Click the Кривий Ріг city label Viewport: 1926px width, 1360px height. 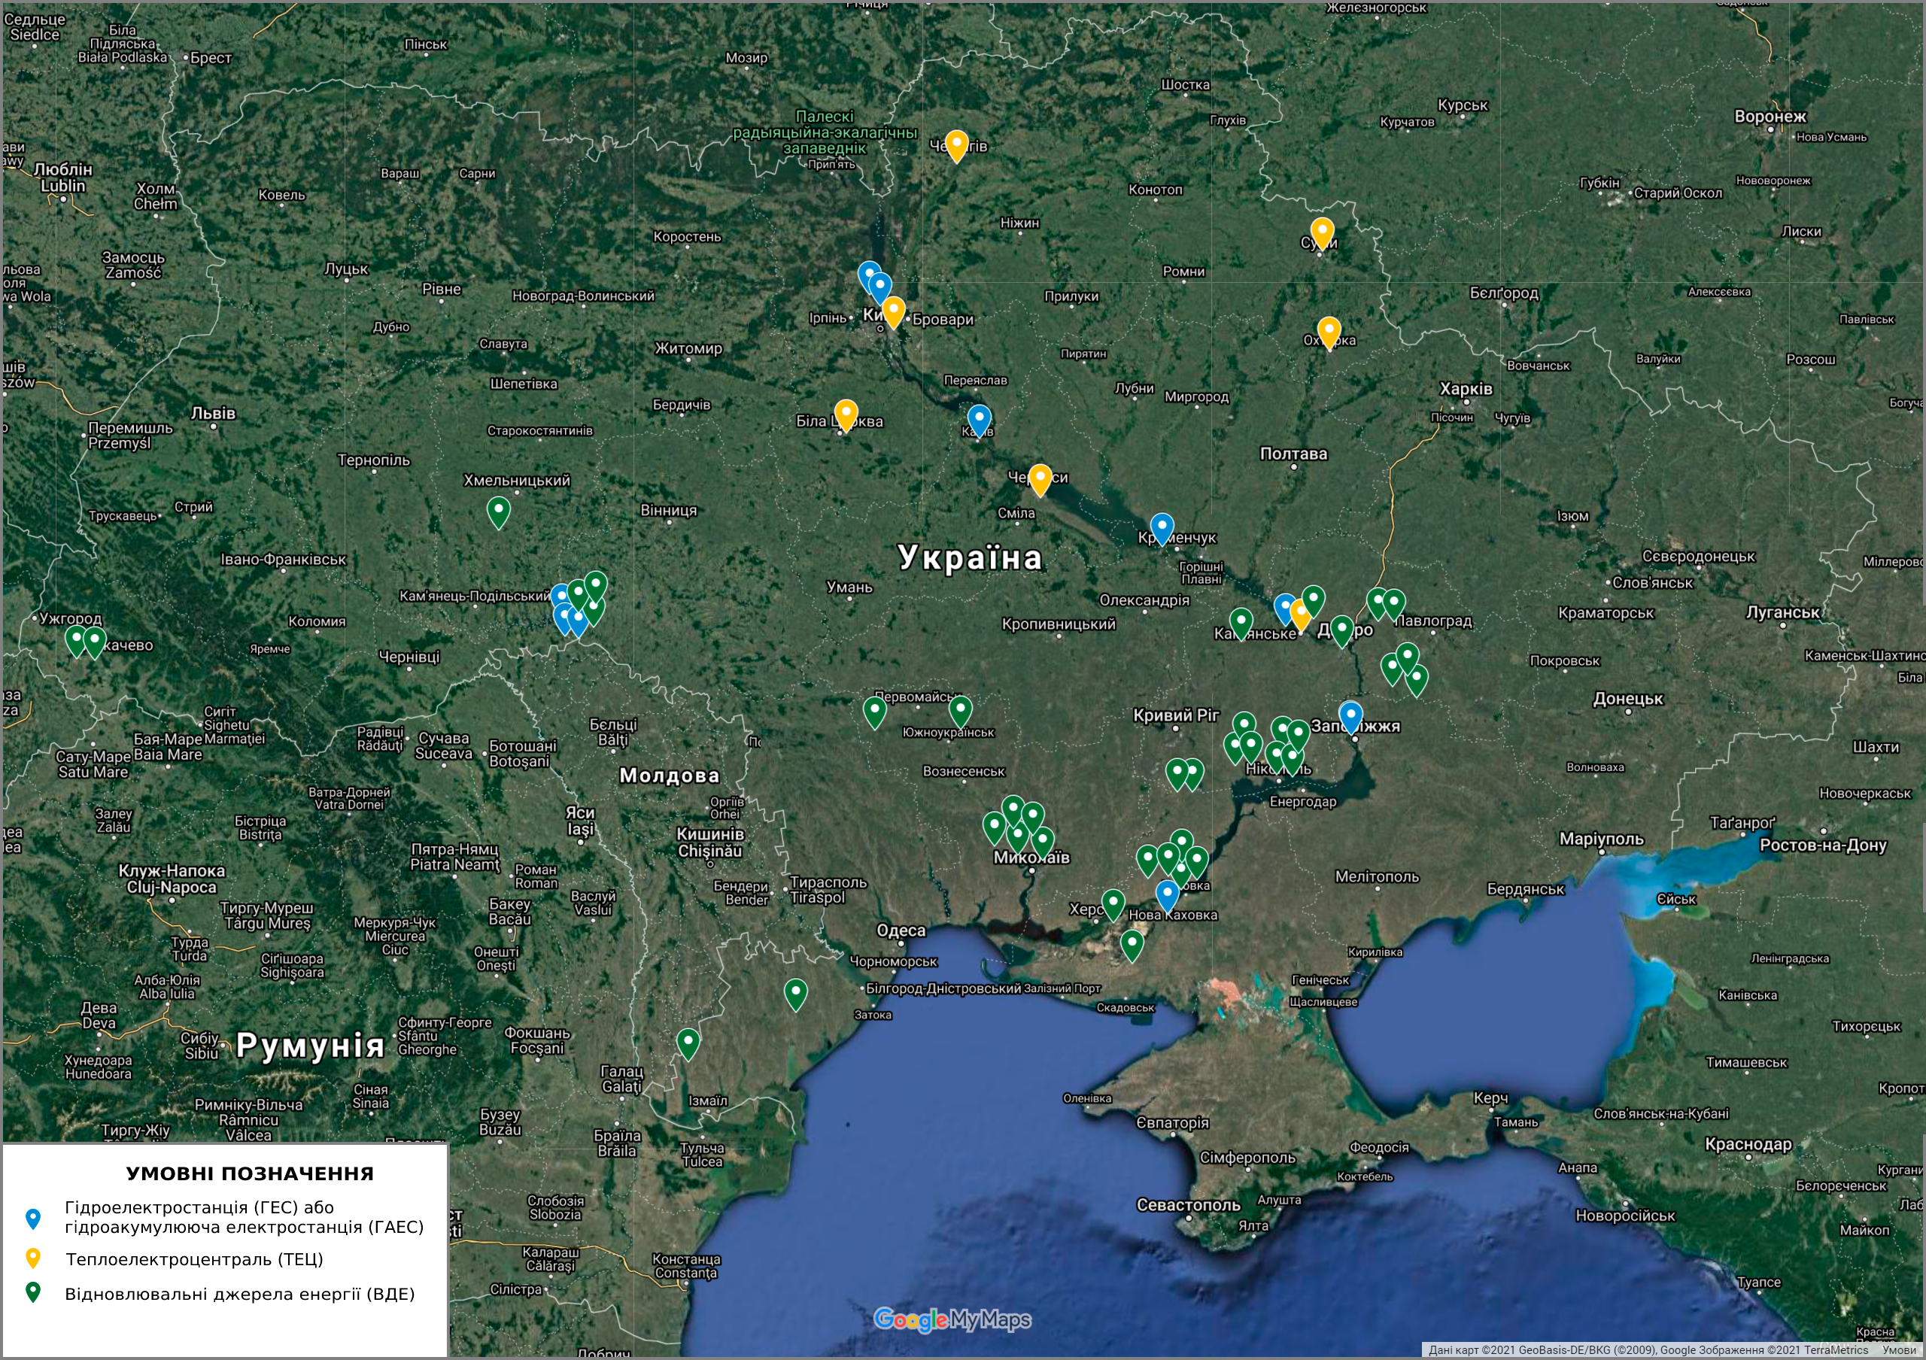coord(1176,715)
